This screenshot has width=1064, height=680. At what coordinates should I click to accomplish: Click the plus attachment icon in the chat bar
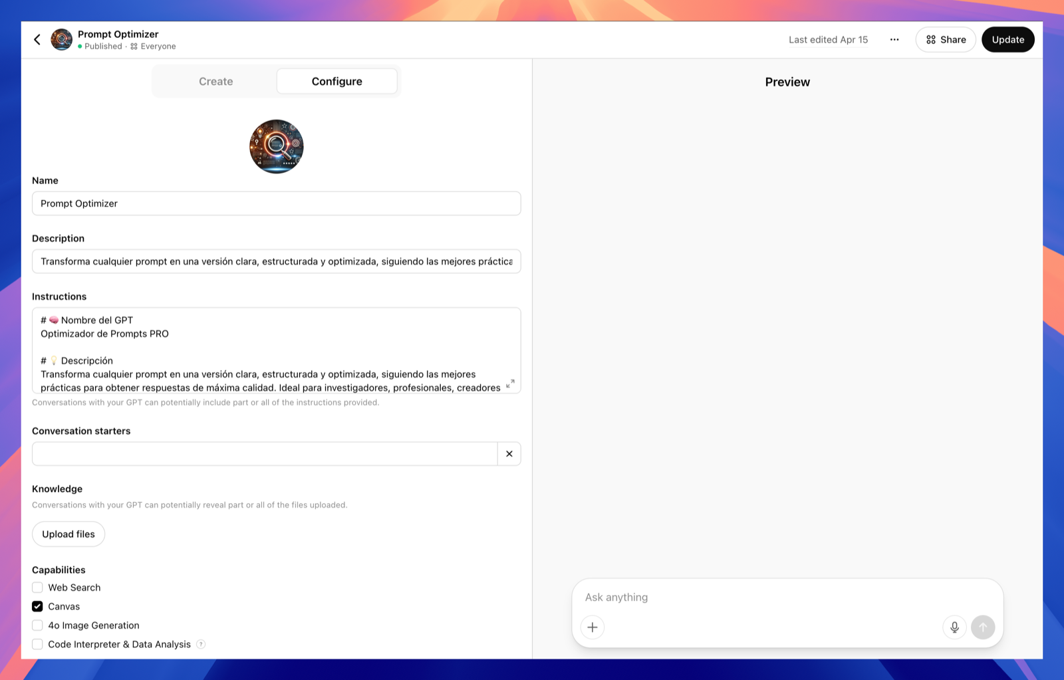pyautogui.click(x=592, y=627)
